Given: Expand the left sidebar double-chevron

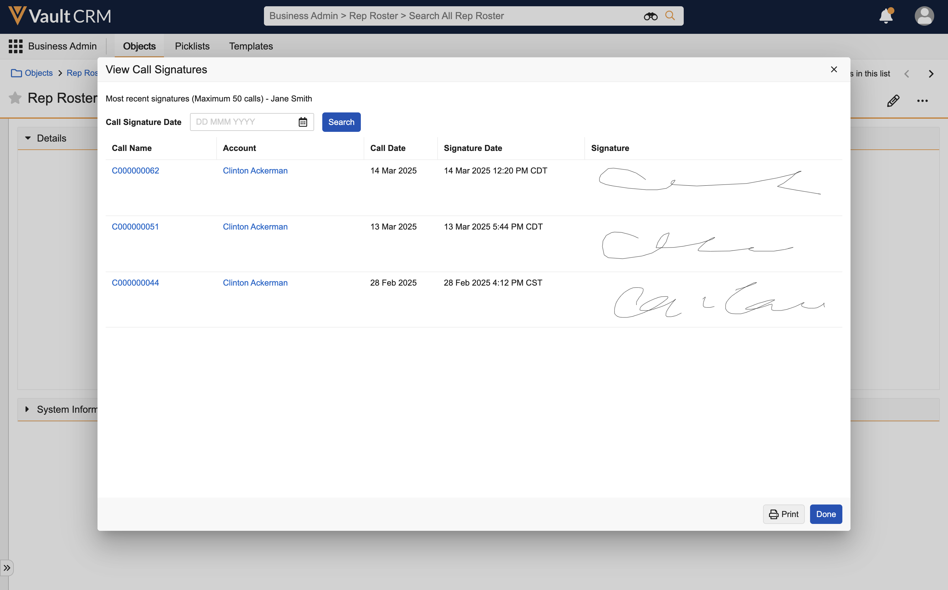Looking at the screenshot, I should coord(7,568).
